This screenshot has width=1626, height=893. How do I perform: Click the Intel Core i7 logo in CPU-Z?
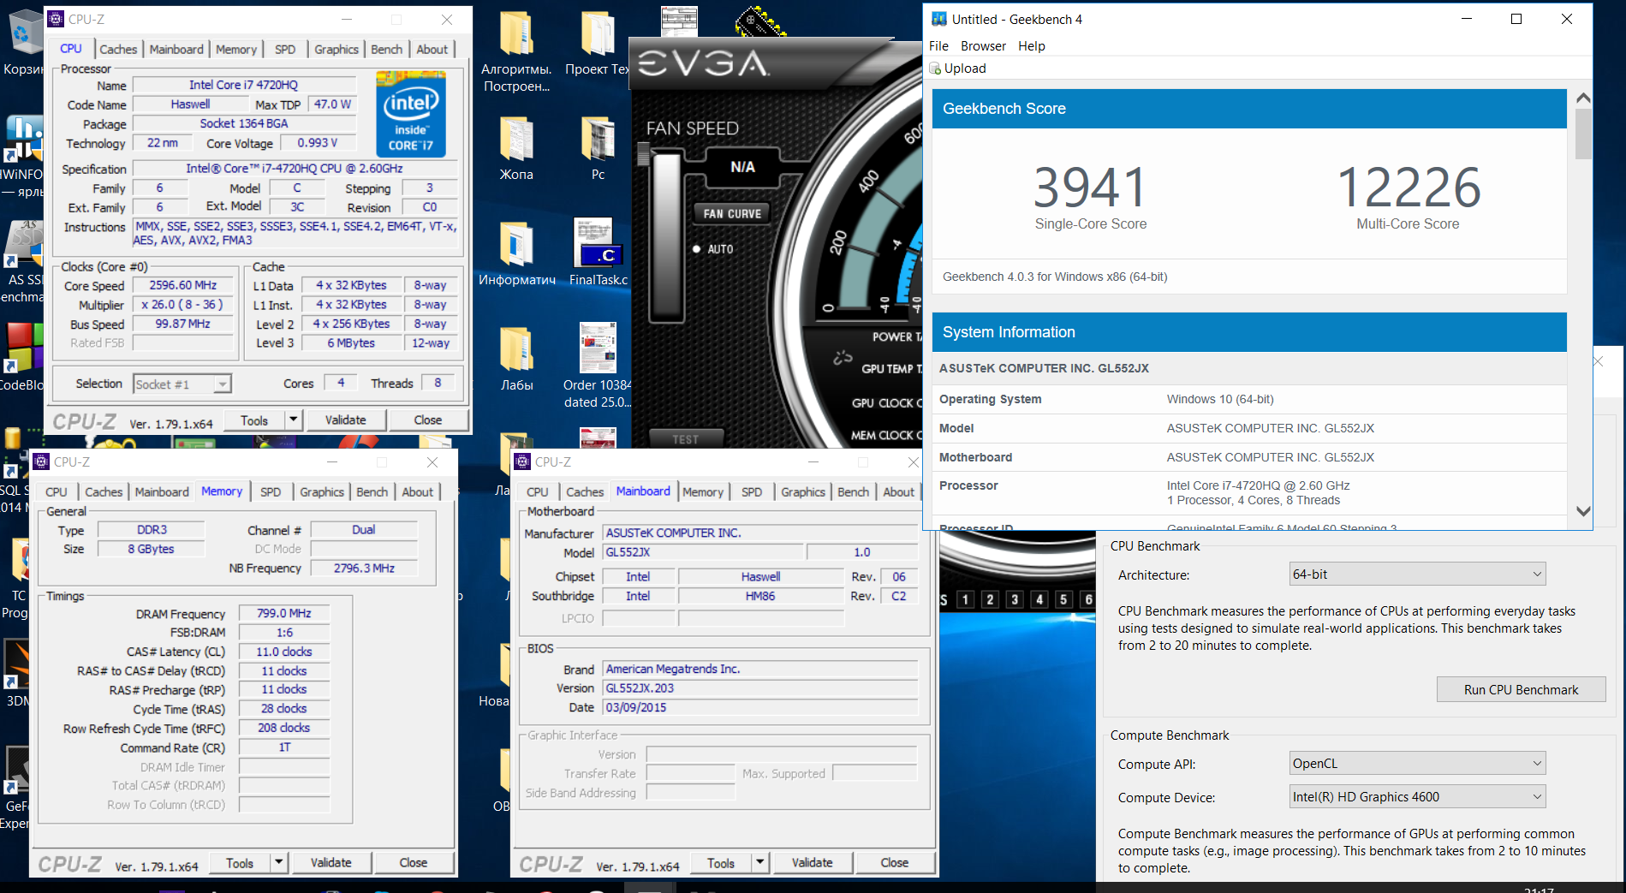click(411, 114)
